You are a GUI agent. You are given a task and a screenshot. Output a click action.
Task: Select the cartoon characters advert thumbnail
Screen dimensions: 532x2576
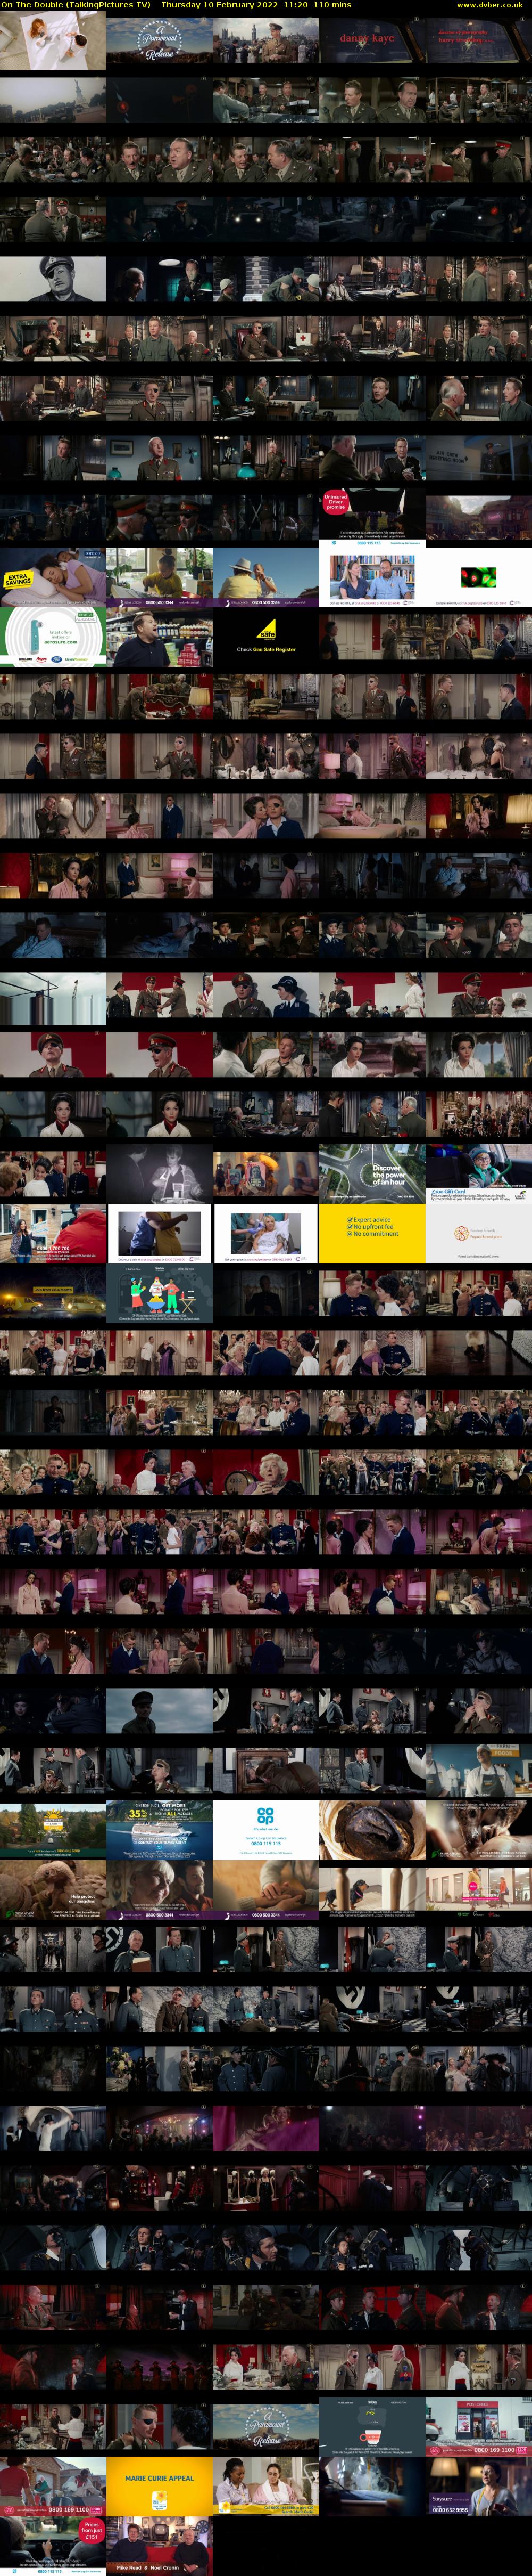(x=160, y=1293)
